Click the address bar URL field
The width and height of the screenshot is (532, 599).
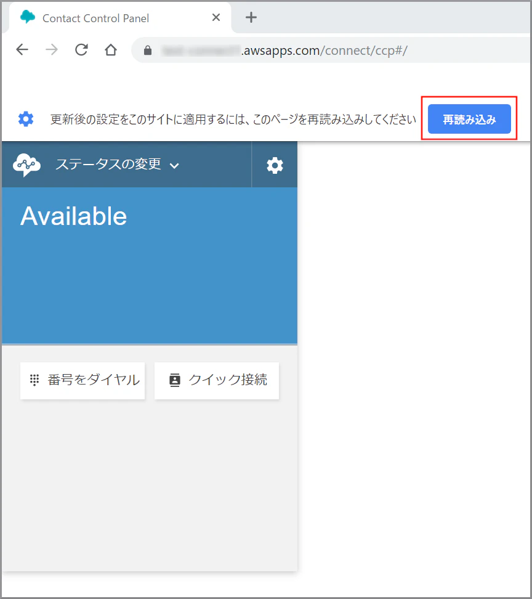331,50
